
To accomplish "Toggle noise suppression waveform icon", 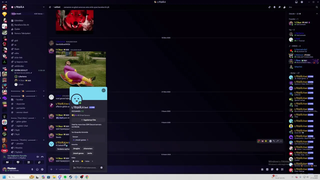I will 38,157.
